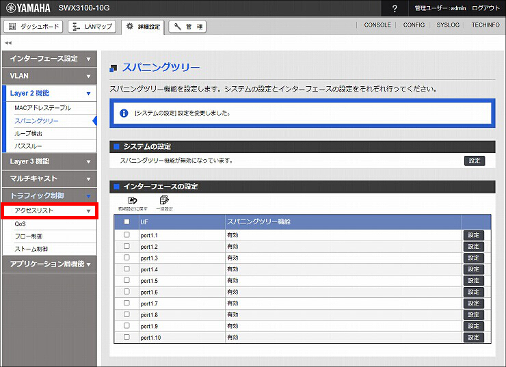Click 設定 button for port1.5
Screen dimensions: 506x367
(474, 281)
